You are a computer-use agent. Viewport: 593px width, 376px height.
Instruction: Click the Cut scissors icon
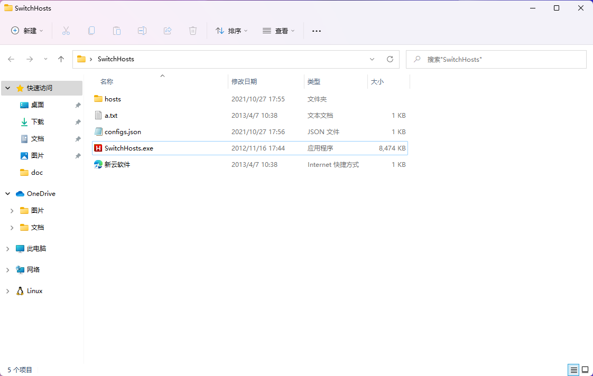(x=66, y=31)
